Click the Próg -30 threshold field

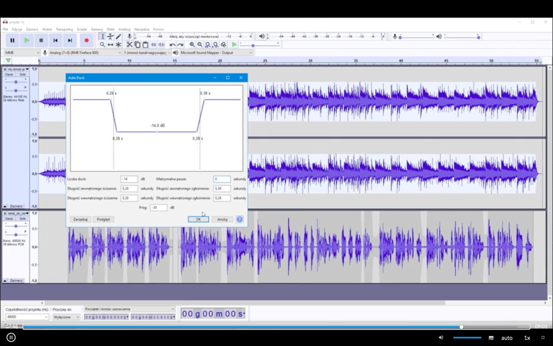159,208
